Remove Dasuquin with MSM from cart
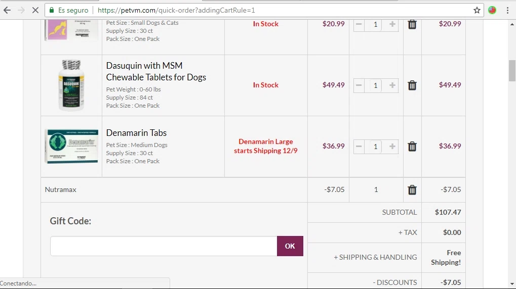Viewport: 516px width, 289px height. pos(412,85)
